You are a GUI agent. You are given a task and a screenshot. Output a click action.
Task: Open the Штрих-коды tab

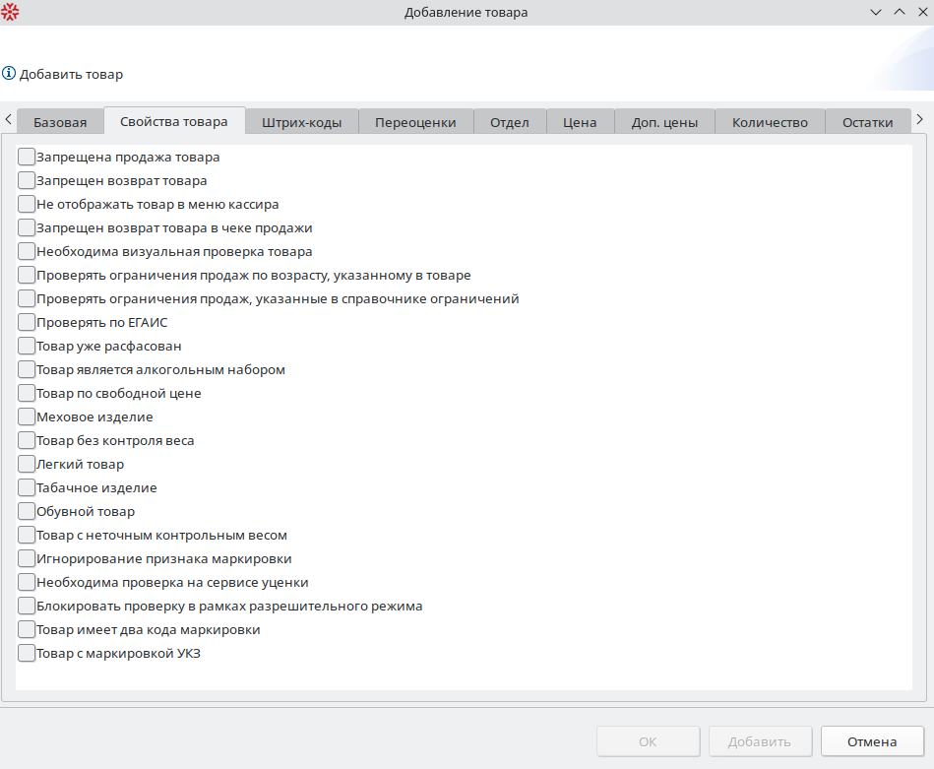pyautogui.click(x=302, y=122)
